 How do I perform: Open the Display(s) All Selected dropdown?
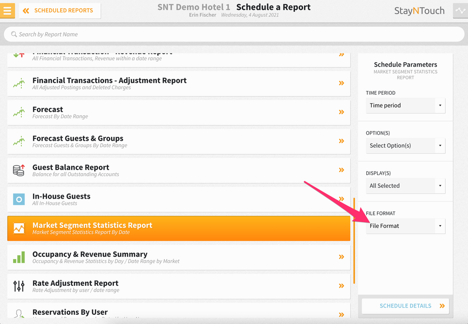point(405,186)
